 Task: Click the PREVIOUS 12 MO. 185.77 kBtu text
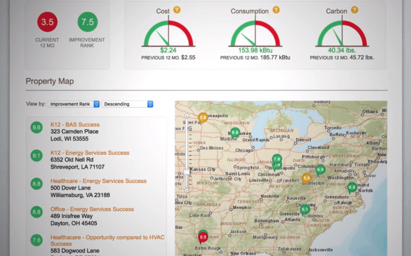pos(255,57)
